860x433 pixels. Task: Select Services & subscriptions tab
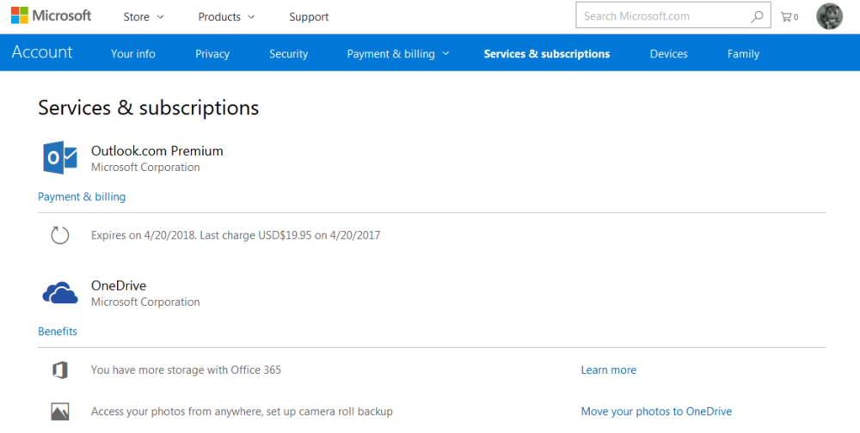547,54
